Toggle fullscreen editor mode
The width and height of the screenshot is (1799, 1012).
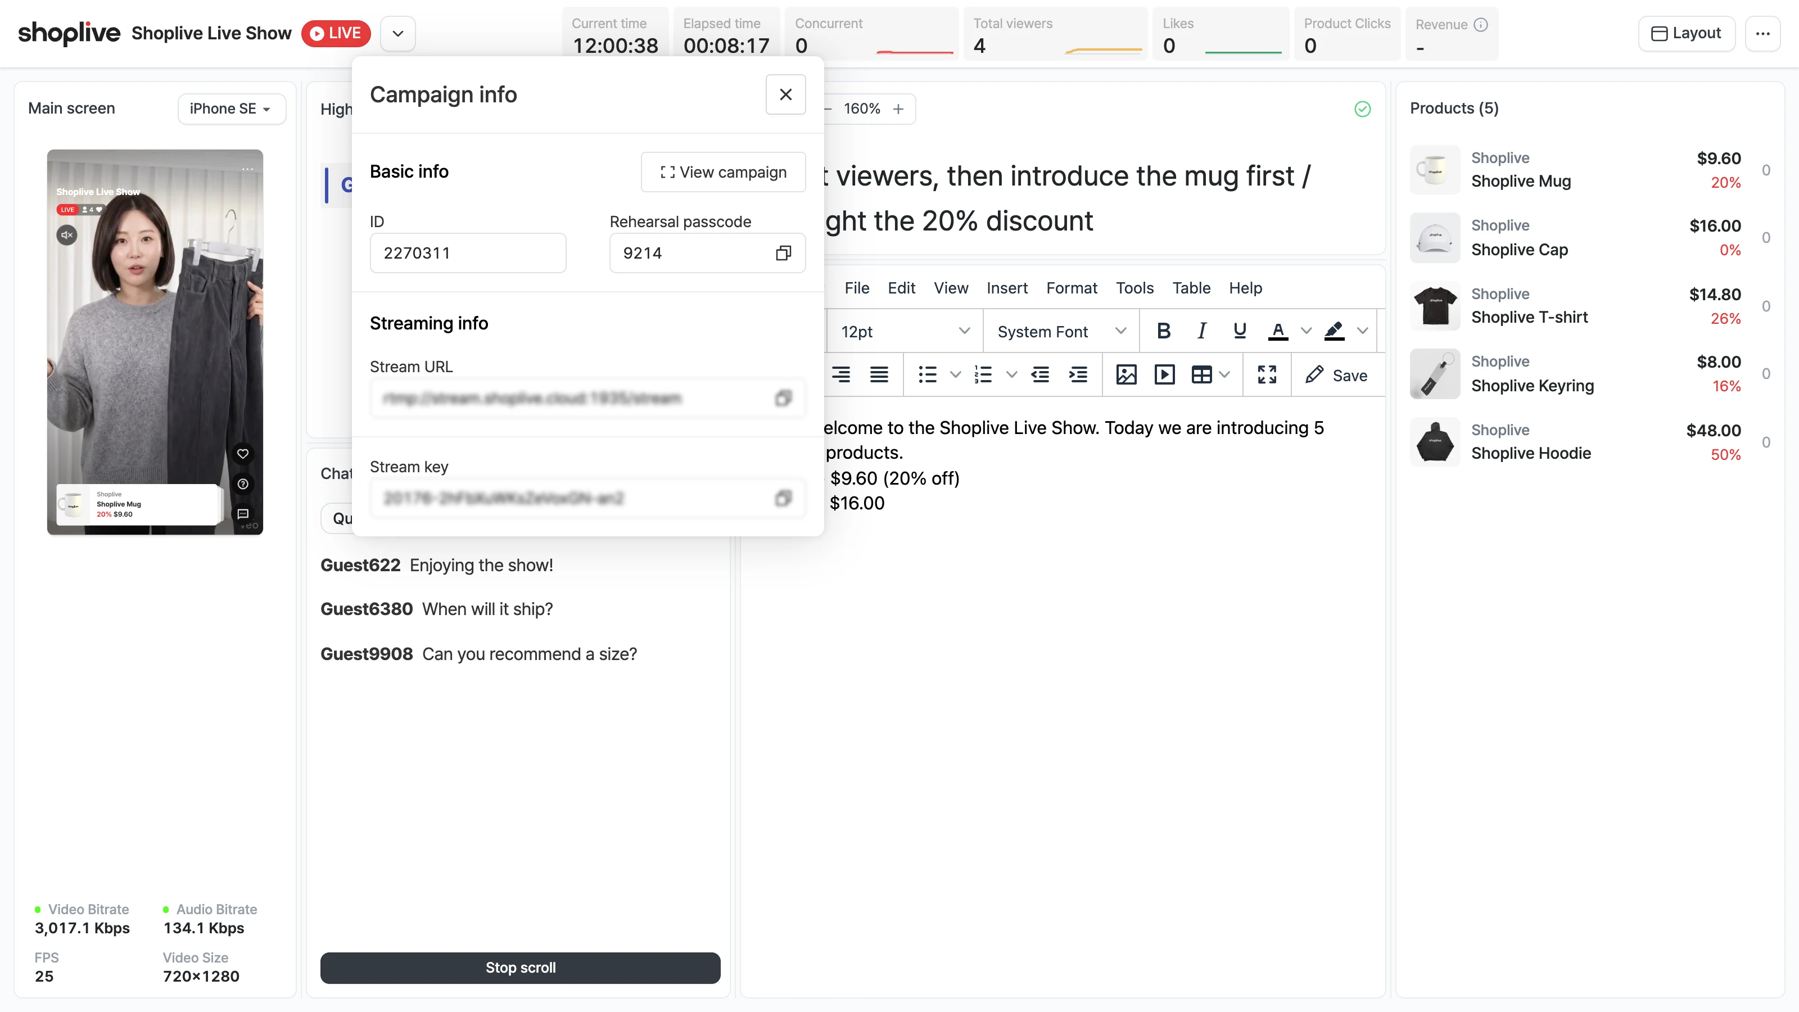click(1267, 375)
